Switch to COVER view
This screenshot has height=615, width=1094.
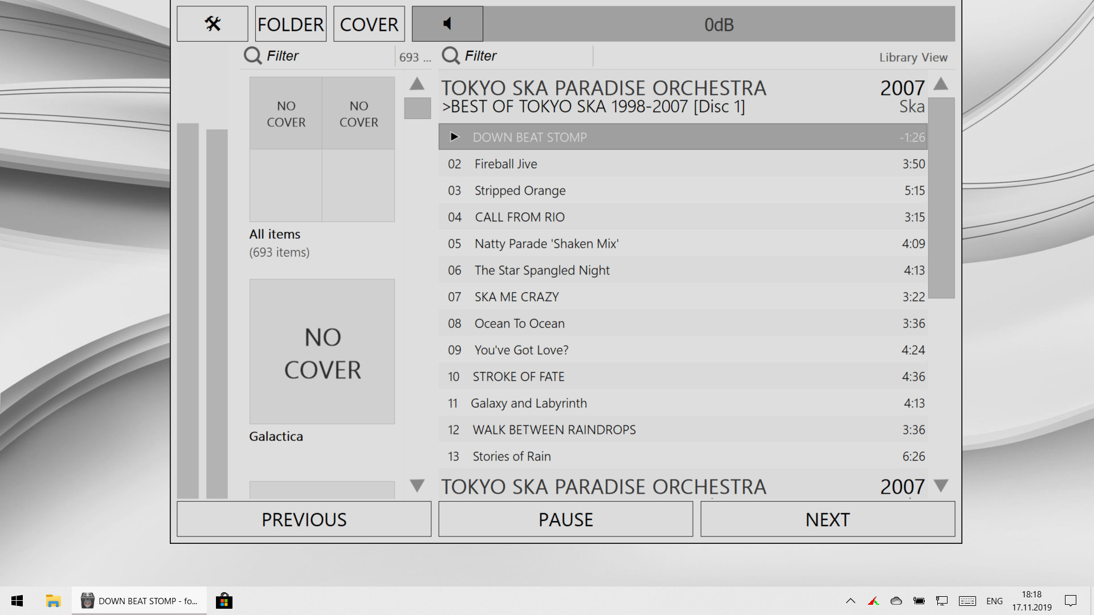tap(369, 24)
